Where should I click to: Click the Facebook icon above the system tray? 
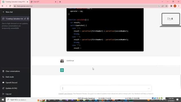pyautogui.click(x=153, y=98)
